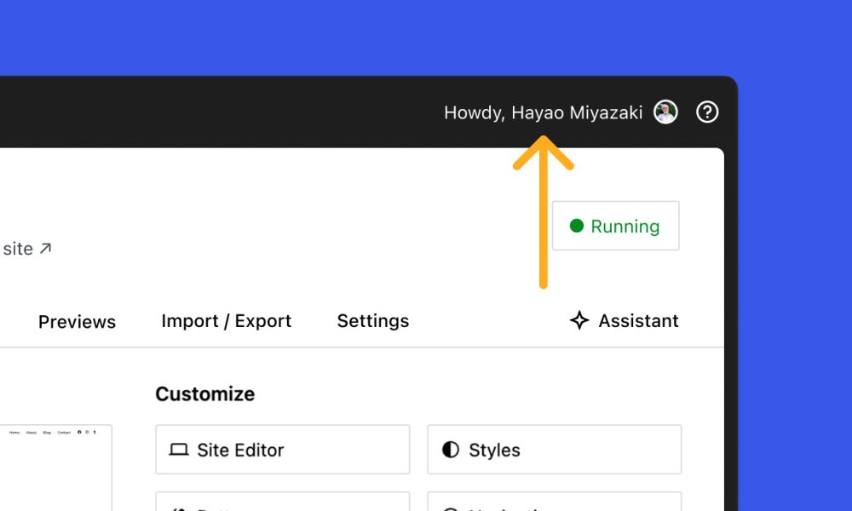Screen dimensions: 852x511
Task: Switch to the Import / Export tab
Action: pyautogui.click(x=226, y=321)
